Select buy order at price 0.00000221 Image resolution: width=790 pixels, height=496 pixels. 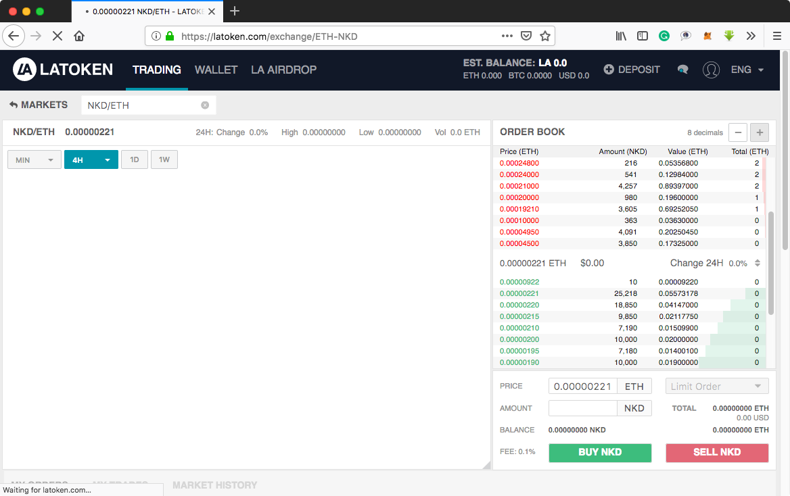[x=630, y=293]
